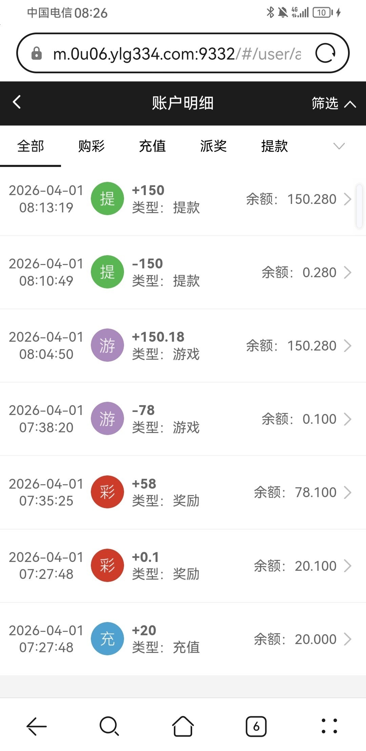Screen dimensions: 366x751
Task: Tap the blue 充 recharge icon for +20
Action: pos(107,639)
